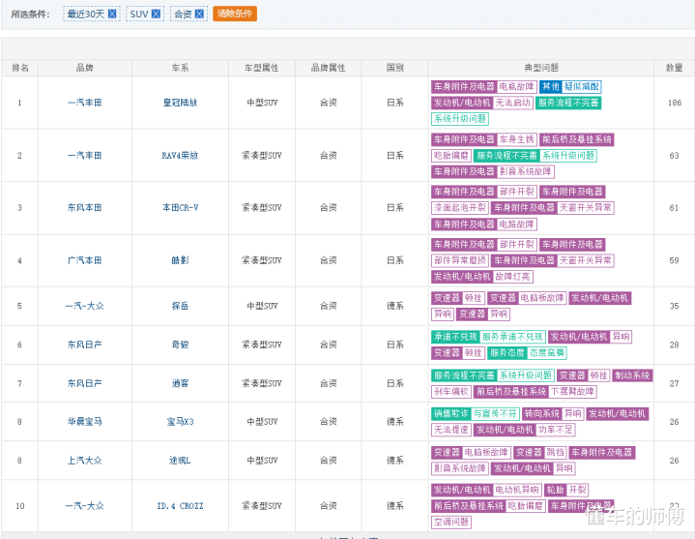This screenshot has height=539, width=695.
Task: Click the 电瓶故障 issue tag
Action: pos(517,86)
